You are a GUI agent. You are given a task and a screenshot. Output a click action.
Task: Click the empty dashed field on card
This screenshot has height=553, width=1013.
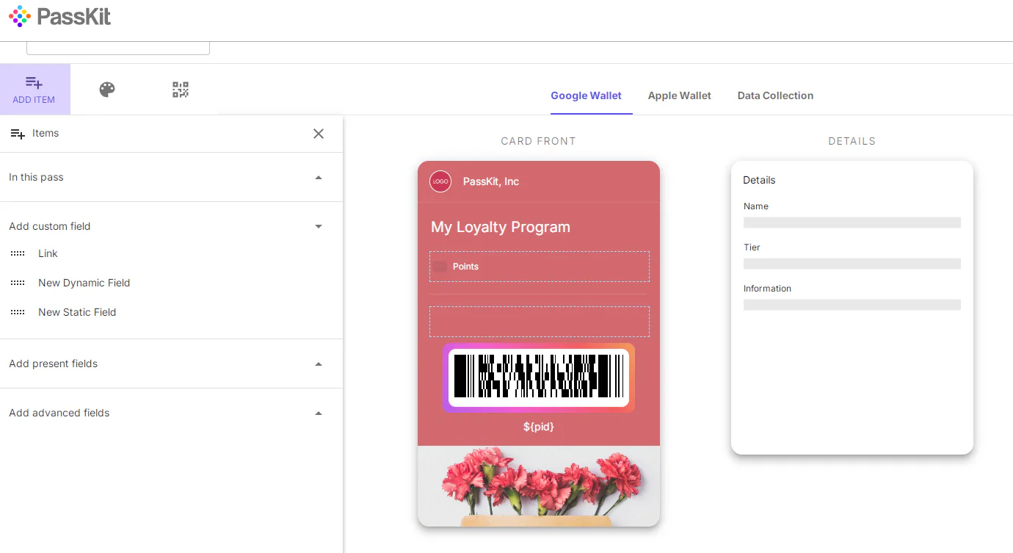point(540,322)
